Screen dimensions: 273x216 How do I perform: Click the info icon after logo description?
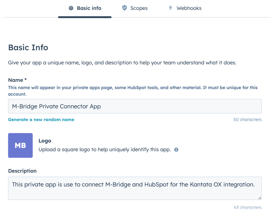pos(176,150)
